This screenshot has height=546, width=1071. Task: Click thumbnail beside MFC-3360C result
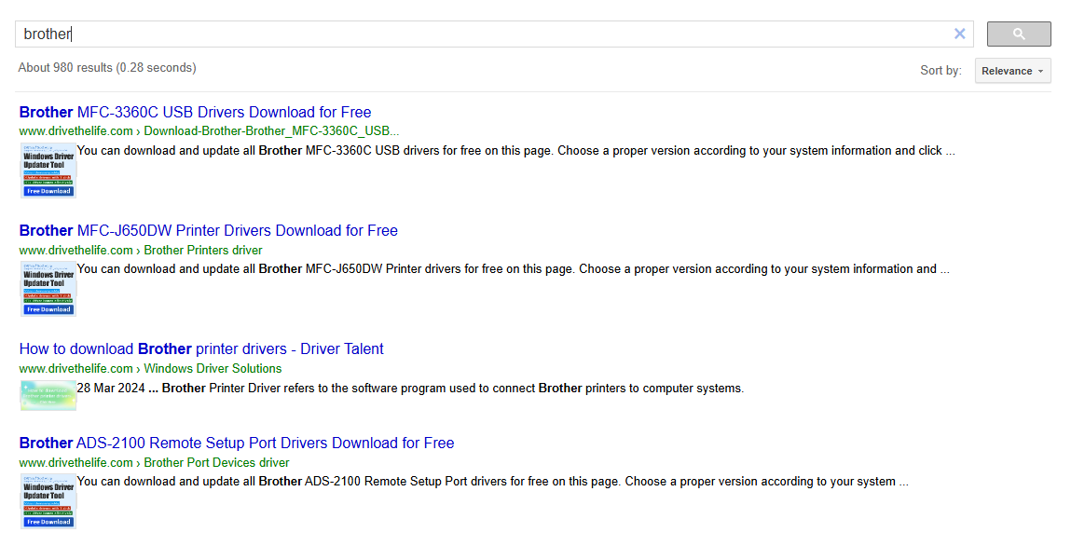tap(48, 171)
